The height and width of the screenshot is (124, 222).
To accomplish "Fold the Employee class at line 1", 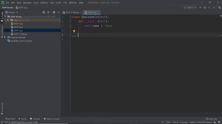I will [70, 17].
